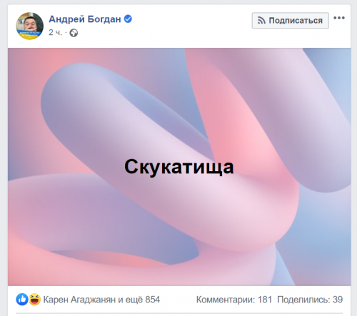Click the number 39 in shares count
The image size is (357, 316).
(338, 300)
